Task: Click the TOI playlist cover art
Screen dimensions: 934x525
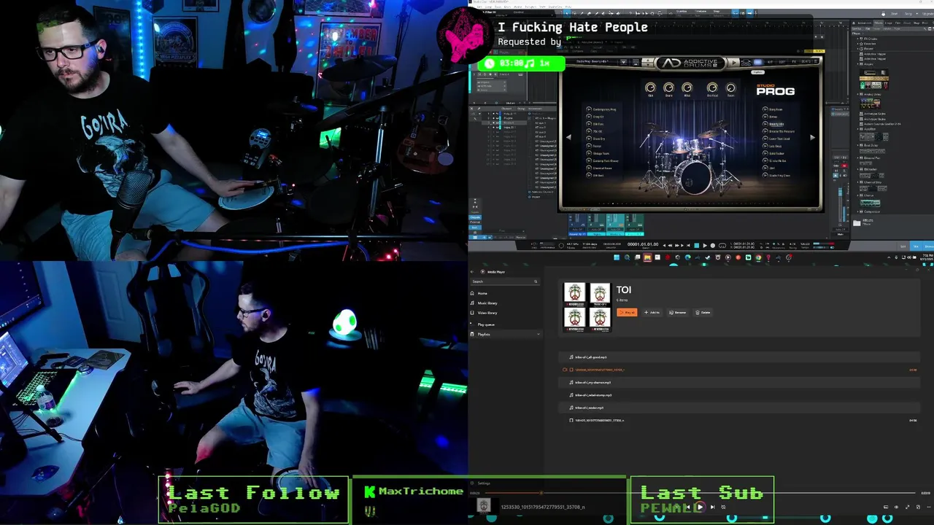Action: click(x=587, y=307)
